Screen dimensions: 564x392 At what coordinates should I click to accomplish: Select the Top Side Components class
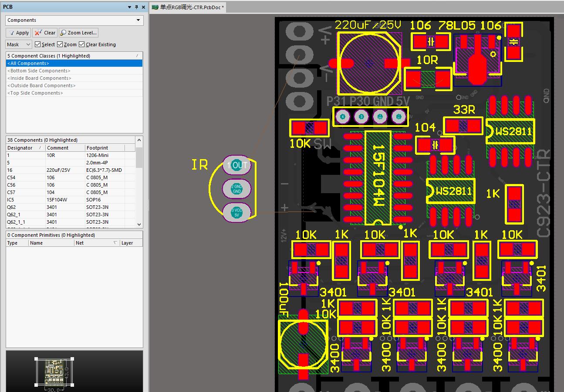pyautogui.click(x=74, y=93)
